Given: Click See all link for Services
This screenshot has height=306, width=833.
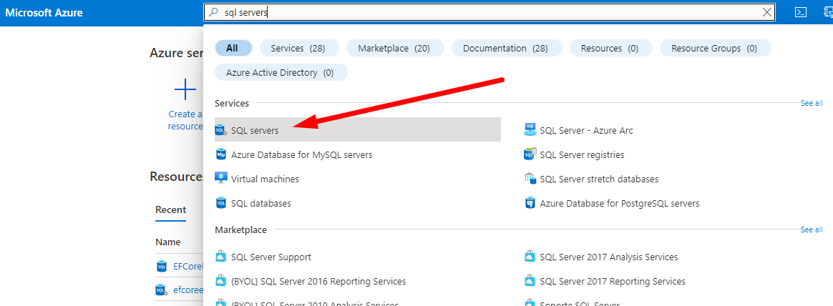Looking at the screenshot, I should pos(811,104).
